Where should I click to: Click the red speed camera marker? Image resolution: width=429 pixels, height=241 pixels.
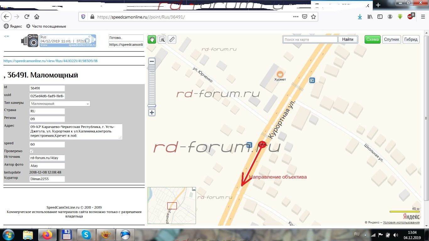(x=262, y=144)
